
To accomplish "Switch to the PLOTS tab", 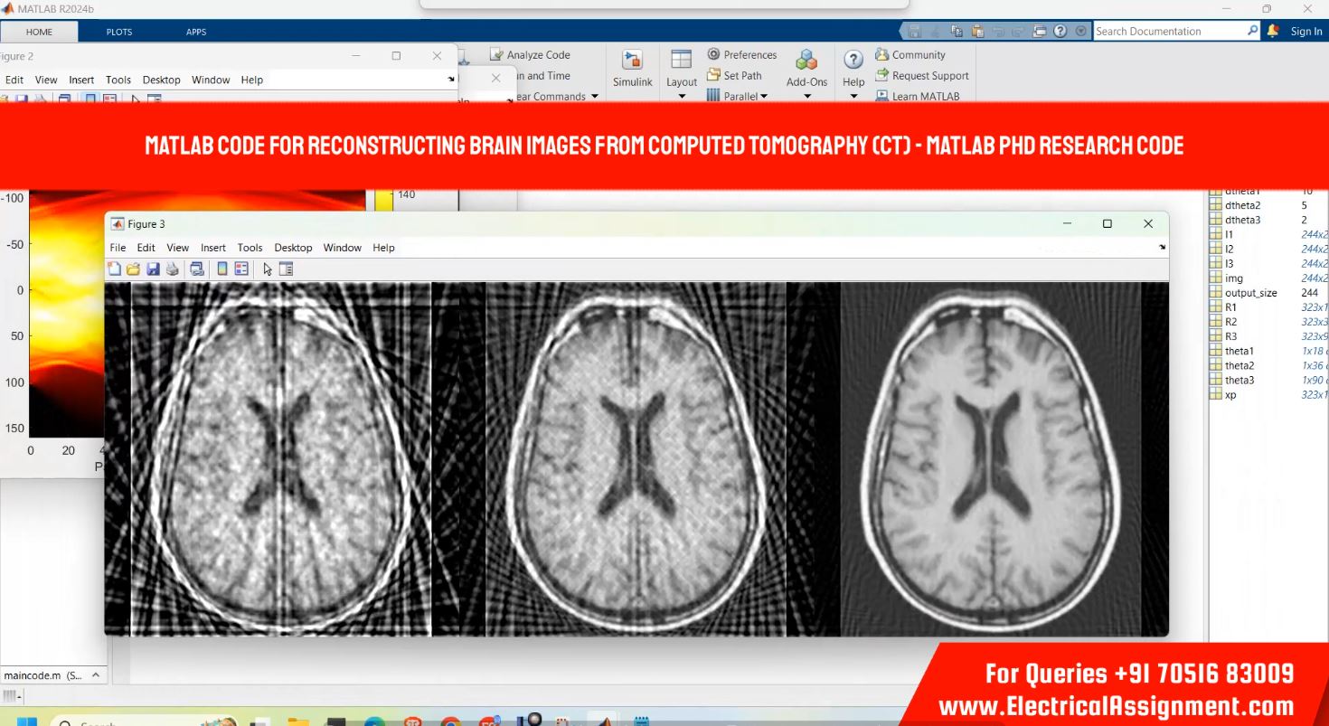I will coord(119,32).
